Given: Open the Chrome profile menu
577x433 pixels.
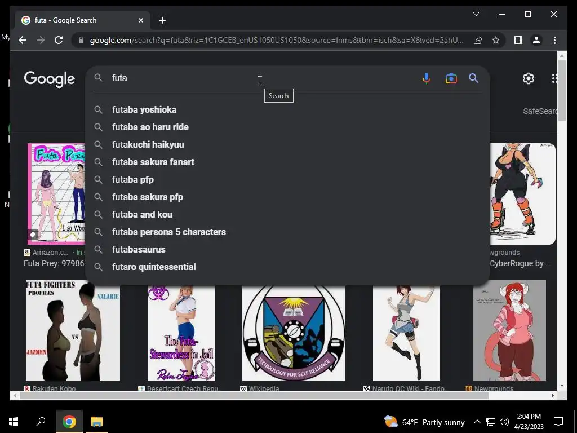Looking at the screenshot, I should pos(536,40).
